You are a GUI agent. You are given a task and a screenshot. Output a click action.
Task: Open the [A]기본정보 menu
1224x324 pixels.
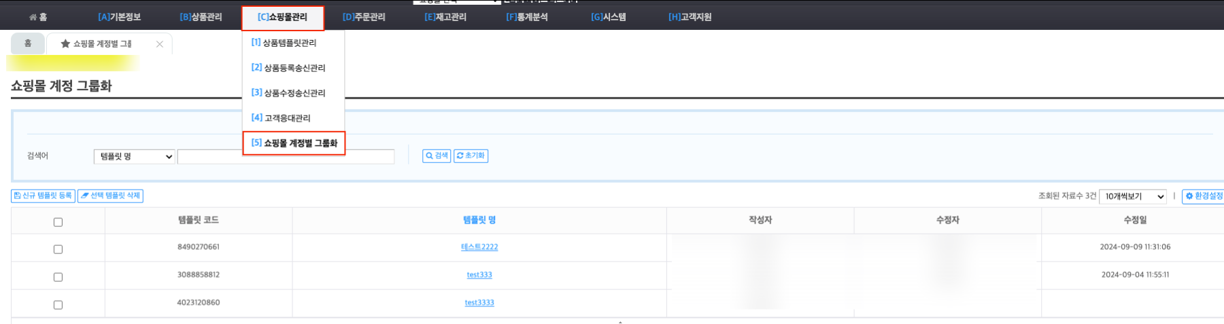pyautogui.click(x=119, y=17)
